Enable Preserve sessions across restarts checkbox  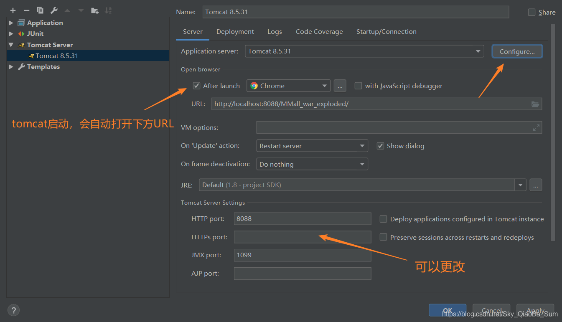tap(383, 237)
